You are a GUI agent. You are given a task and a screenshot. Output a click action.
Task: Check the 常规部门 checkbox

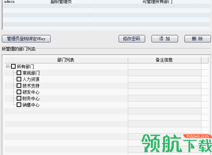pos(19,73)
